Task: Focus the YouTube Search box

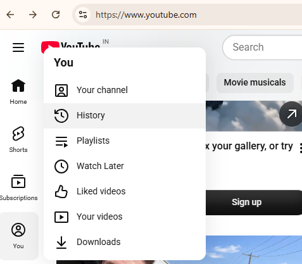Action: point(262,47)
